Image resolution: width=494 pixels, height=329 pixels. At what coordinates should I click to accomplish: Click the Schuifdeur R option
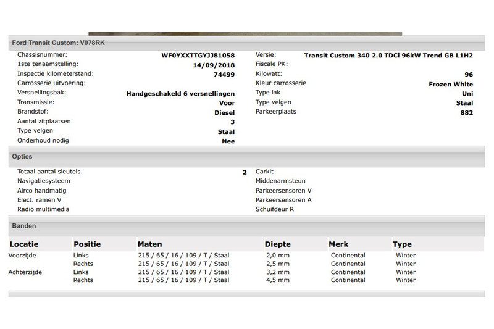point(275,209)
